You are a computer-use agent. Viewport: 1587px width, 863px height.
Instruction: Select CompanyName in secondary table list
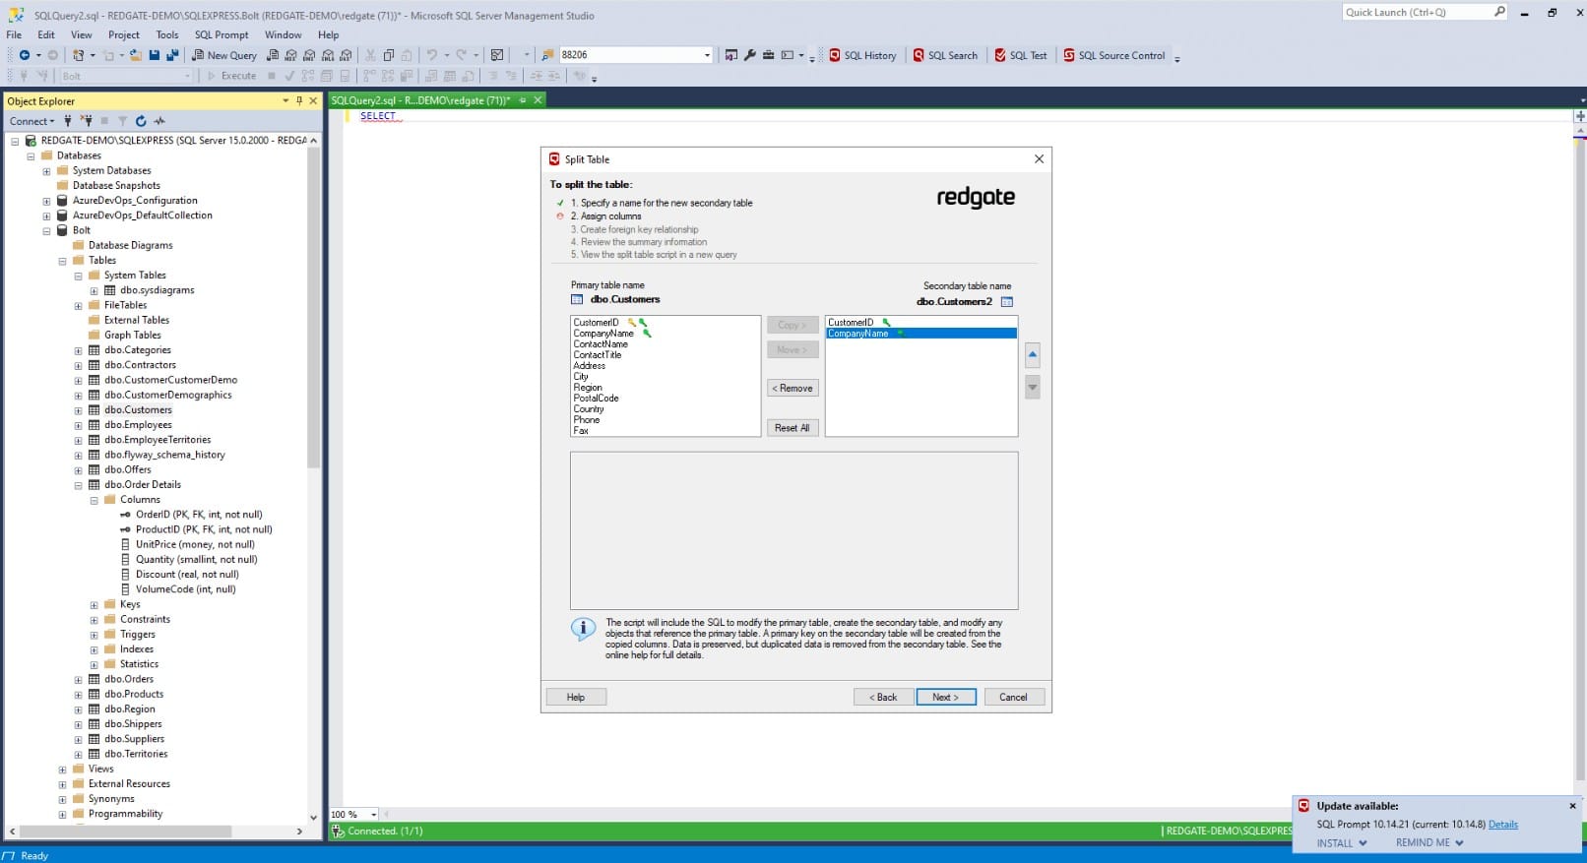pos(920,334)
